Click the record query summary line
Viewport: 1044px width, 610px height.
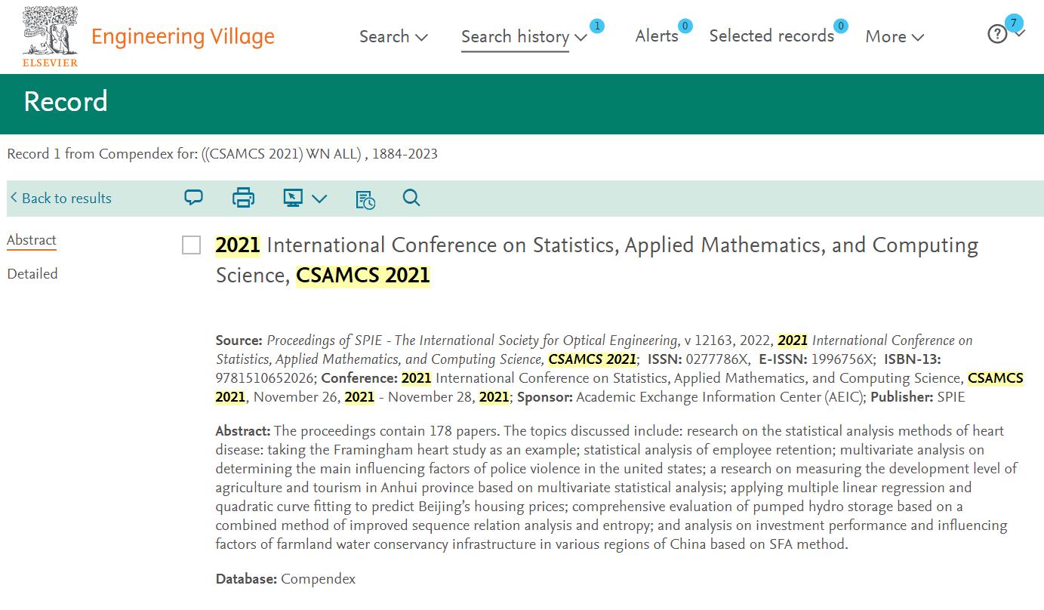[x=222, y=154]
